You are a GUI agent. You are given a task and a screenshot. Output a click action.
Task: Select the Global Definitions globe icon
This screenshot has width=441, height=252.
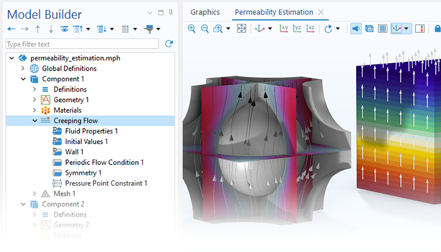coord(34,69)
